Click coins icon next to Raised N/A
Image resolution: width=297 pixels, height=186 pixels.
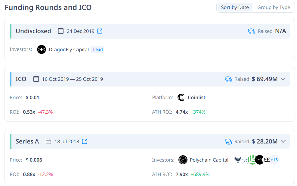252,31
